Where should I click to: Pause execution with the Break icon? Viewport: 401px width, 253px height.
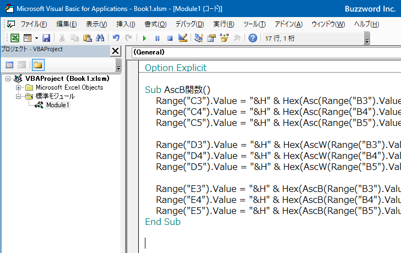[157, 38]
